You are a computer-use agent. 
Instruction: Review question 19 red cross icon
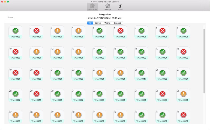click(x=15, y=73)
